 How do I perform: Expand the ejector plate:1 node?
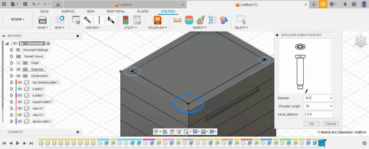[x=12, y=121]
